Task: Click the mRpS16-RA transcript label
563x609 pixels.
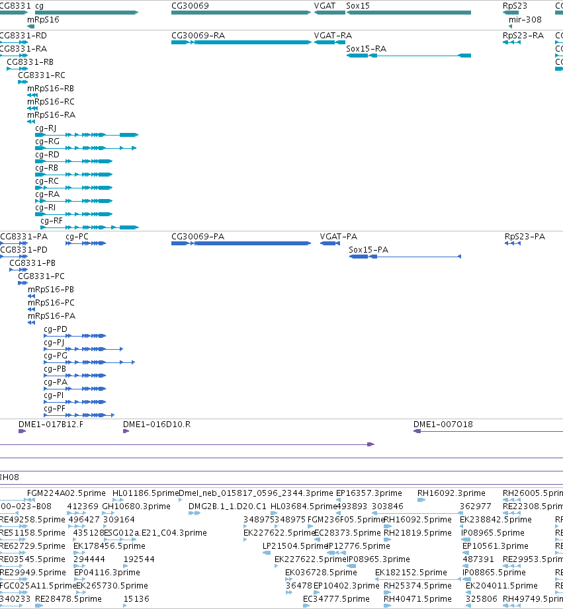Action: (x=51, y=114)
